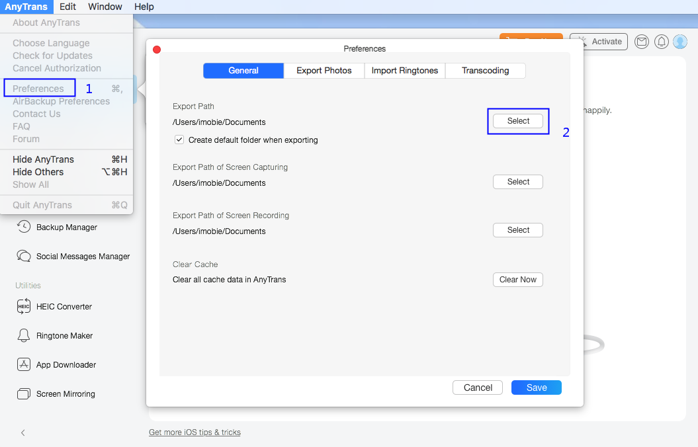Select Cancel Authorization menu item
Image resolution: width=698 pixels, height=447 pixels.
pyautogui.click(x=66, y=68)
